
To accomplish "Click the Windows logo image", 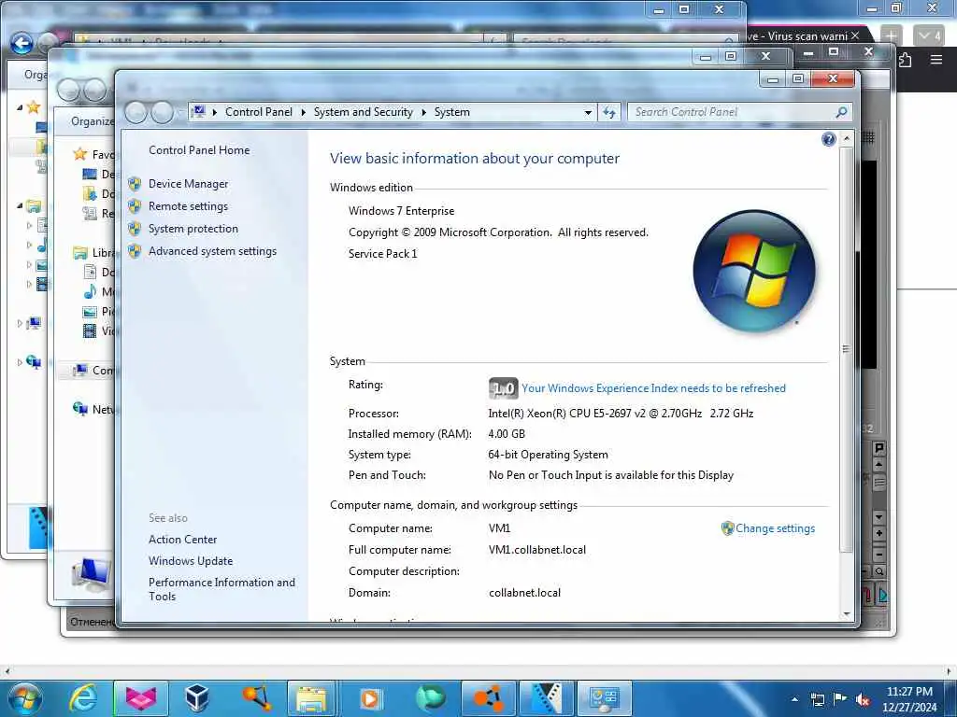I will [754, 272].
